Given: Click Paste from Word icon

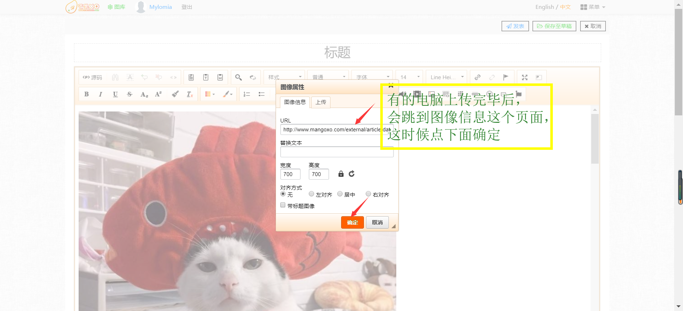Looking at the screenshot, I should [220, 77].
